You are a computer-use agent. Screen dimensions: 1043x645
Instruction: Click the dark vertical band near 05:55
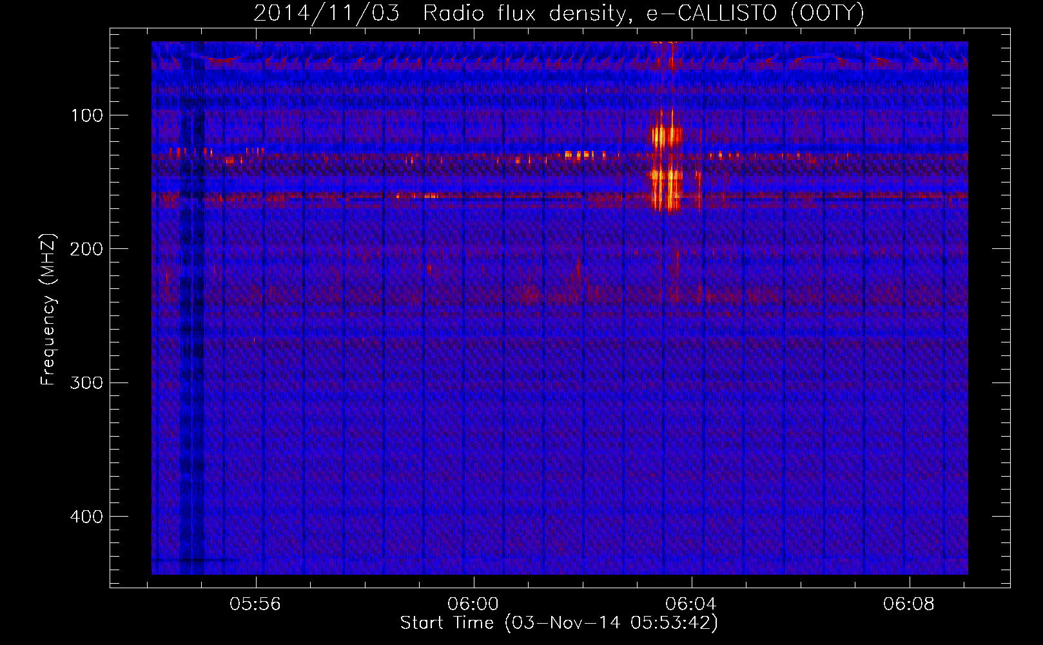pos(193,308)
